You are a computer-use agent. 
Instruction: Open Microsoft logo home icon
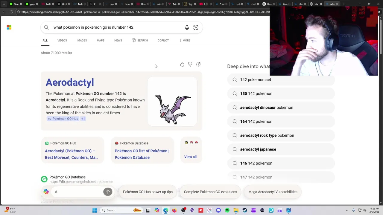[x=9, y=27]
